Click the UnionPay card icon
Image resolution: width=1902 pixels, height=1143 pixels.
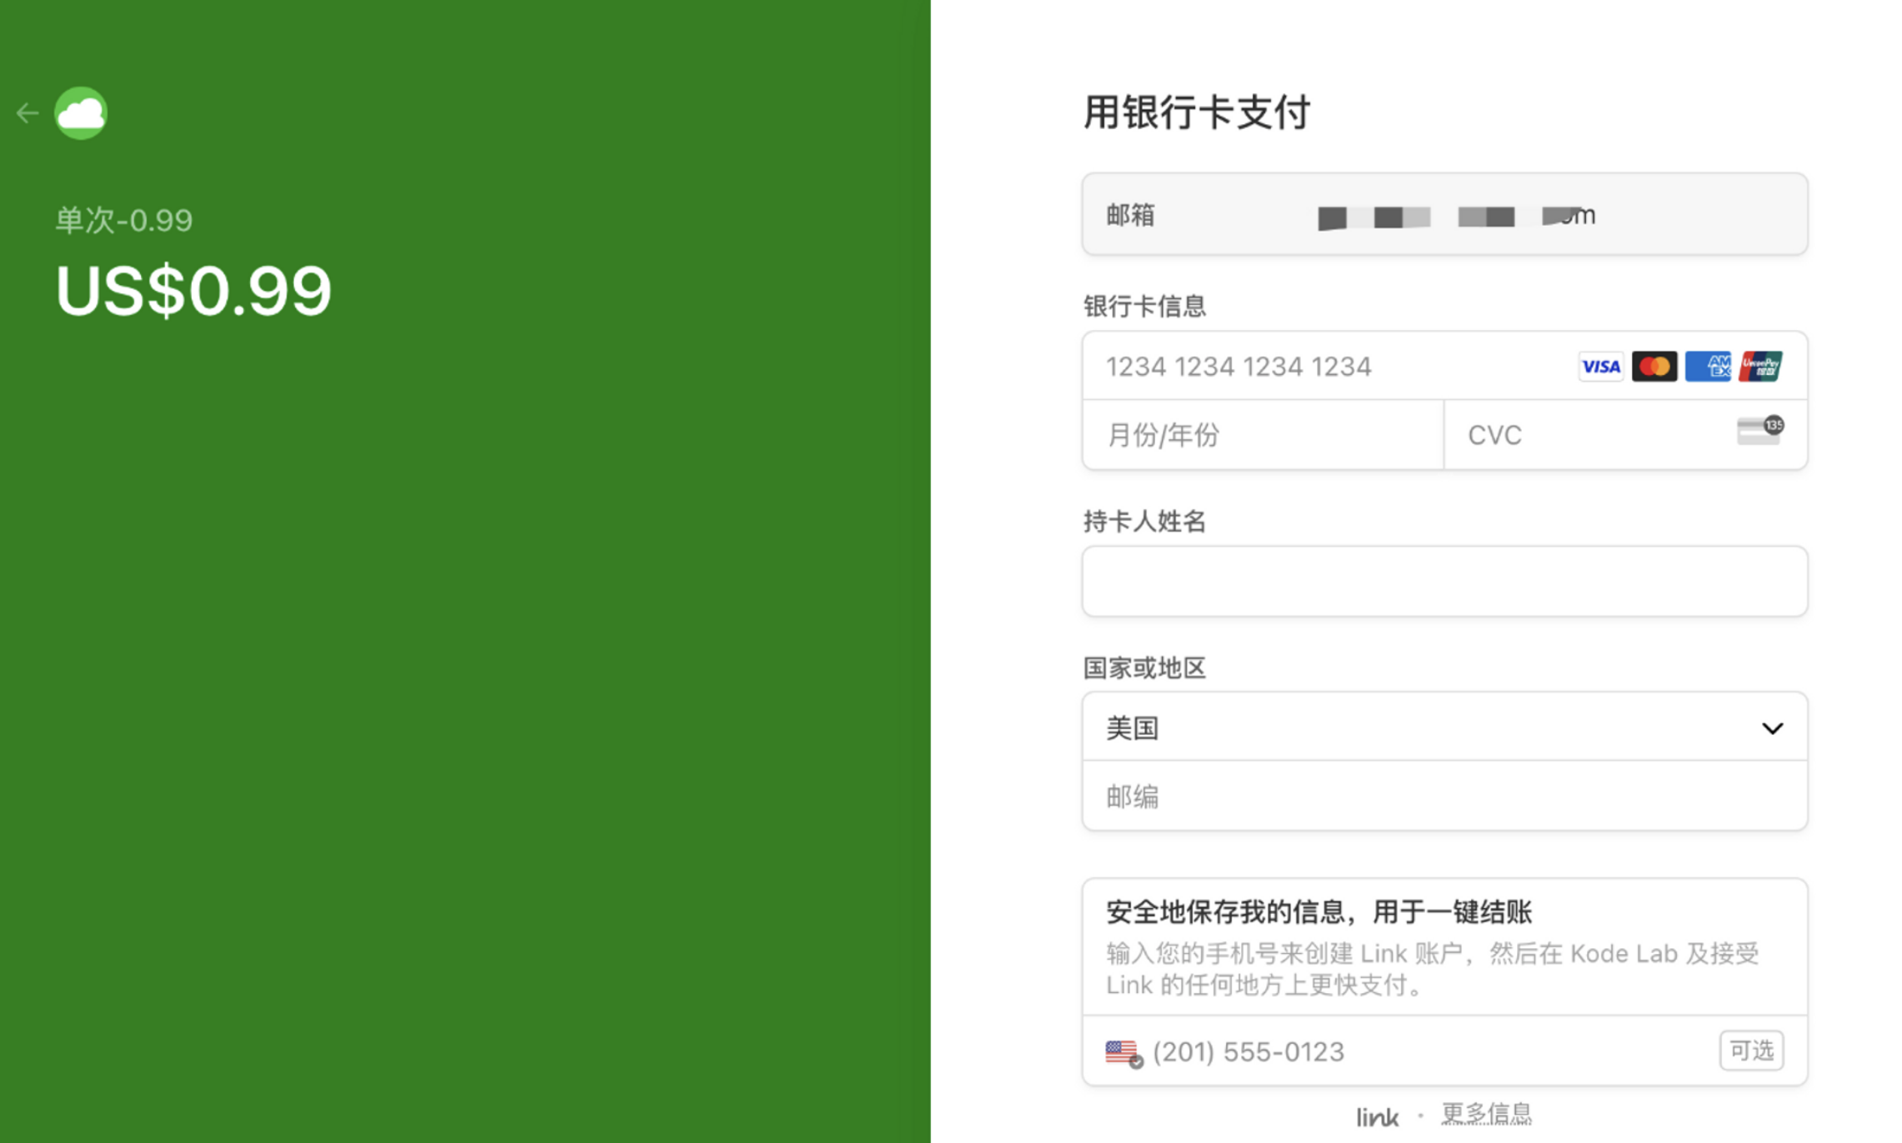pos(1760,367)
